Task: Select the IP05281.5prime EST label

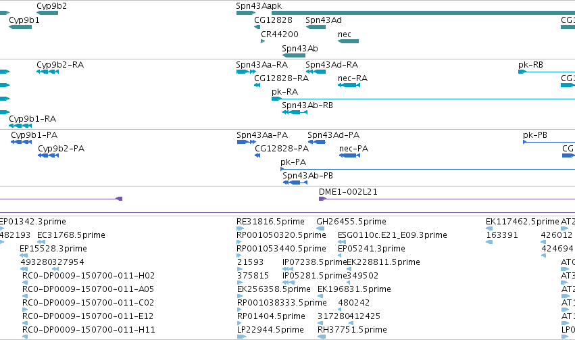Action: (314, 276)
